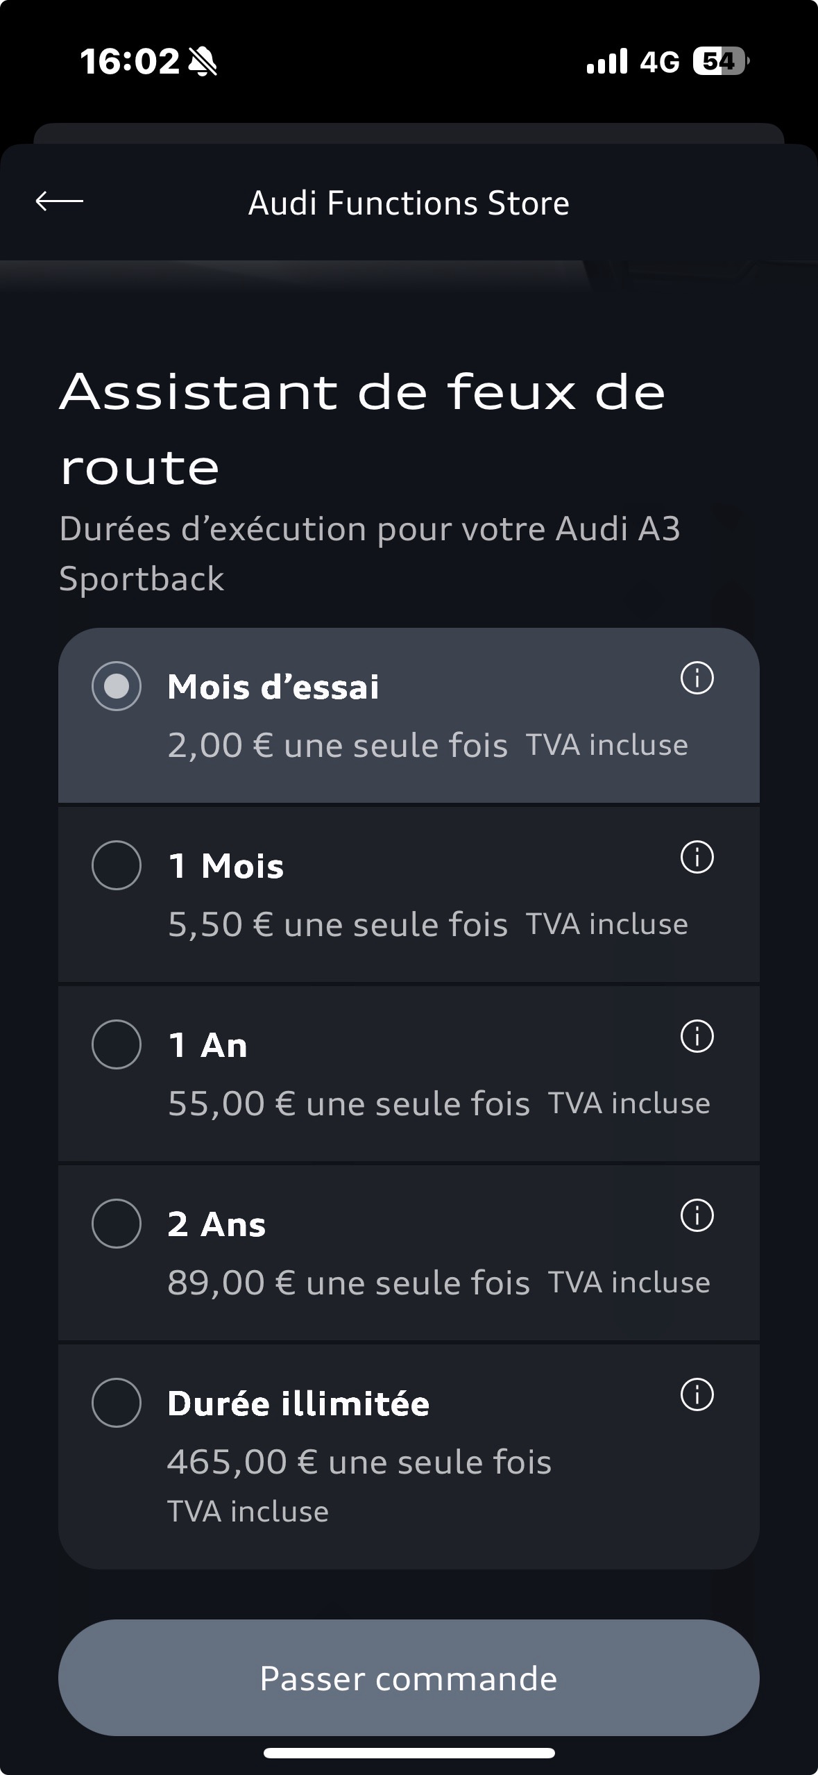Tap the home indicator bar
Viewport: 818px width, 1775px height.
click(409, 1753)
